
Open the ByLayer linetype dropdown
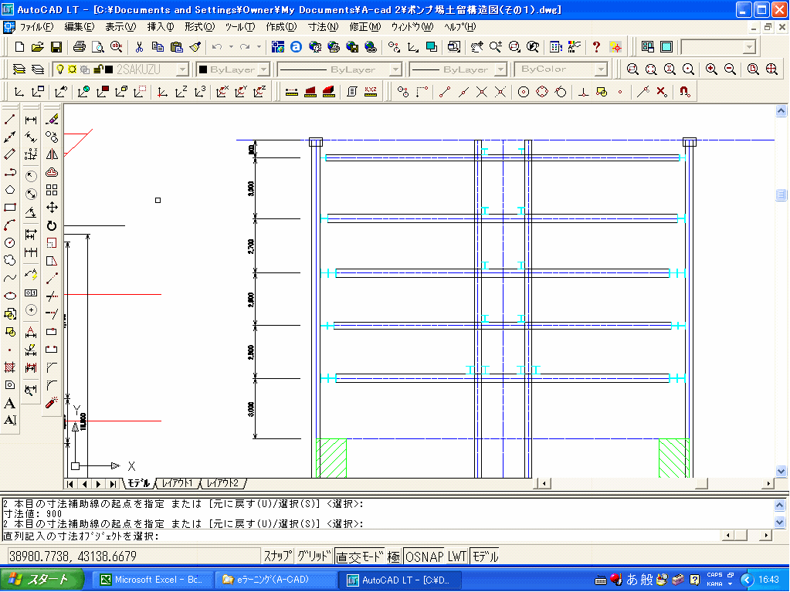click(x=396, y=69)
